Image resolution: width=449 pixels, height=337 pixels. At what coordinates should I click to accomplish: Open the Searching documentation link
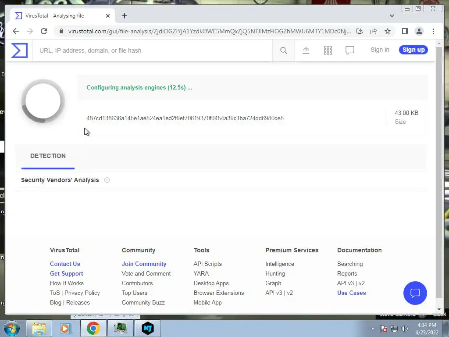point(350,264)
